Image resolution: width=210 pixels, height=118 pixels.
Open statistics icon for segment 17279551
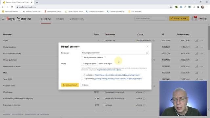197,73
